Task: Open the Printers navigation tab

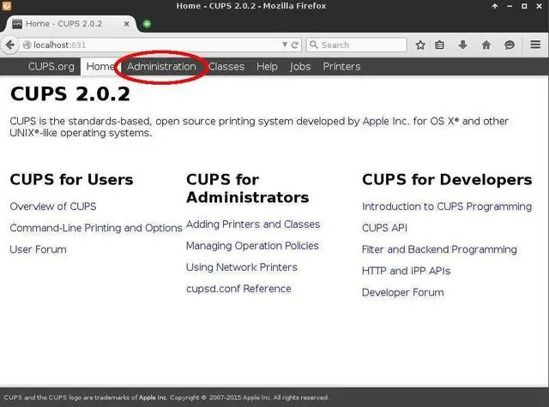Action: [341, 67]
